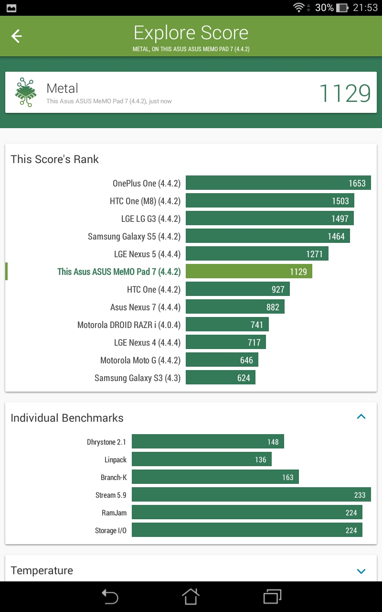
Task: Tap Android back navigation button
Action: coord(109,597)
